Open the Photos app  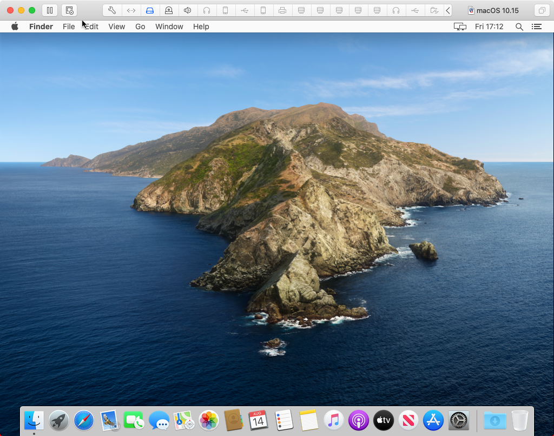point(208,420)
